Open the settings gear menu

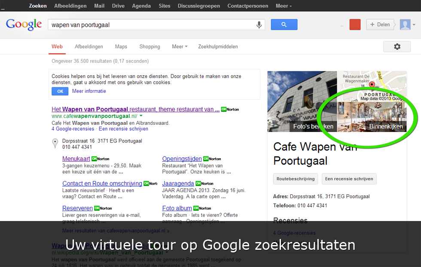(397, 46)
